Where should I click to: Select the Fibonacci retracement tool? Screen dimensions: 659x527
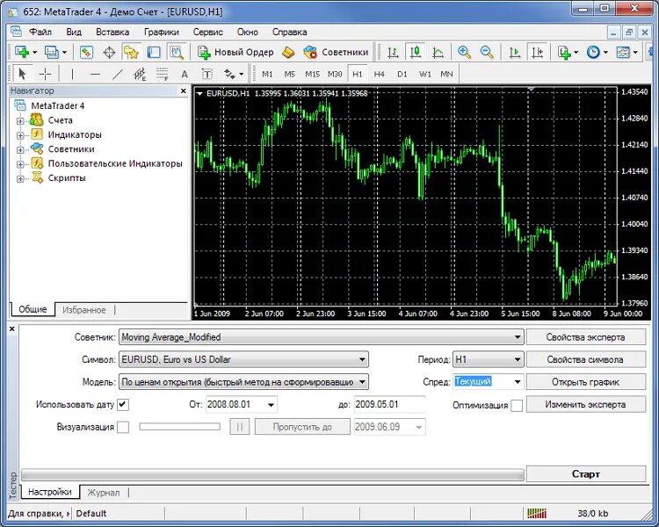click(x=163, y=75)
